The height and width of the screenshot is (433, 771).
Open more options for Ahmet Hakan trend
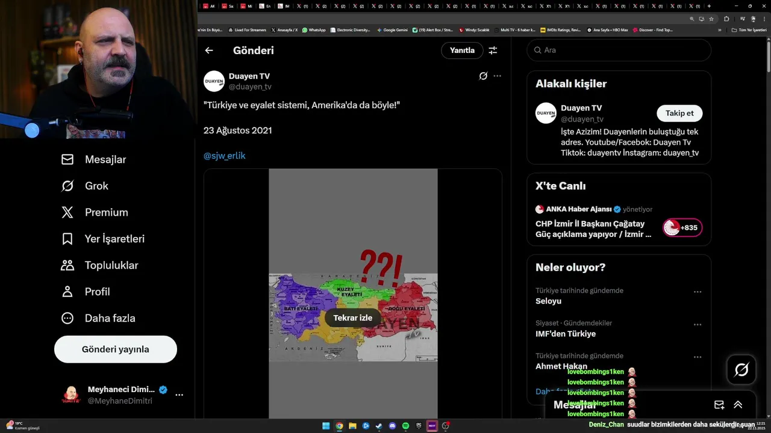click(698, 357)
